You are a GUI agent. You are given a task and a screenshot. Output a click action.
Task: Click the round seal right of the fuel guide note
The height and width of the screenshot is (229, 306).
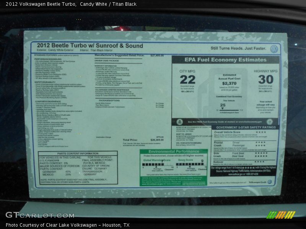coord(270,122)
